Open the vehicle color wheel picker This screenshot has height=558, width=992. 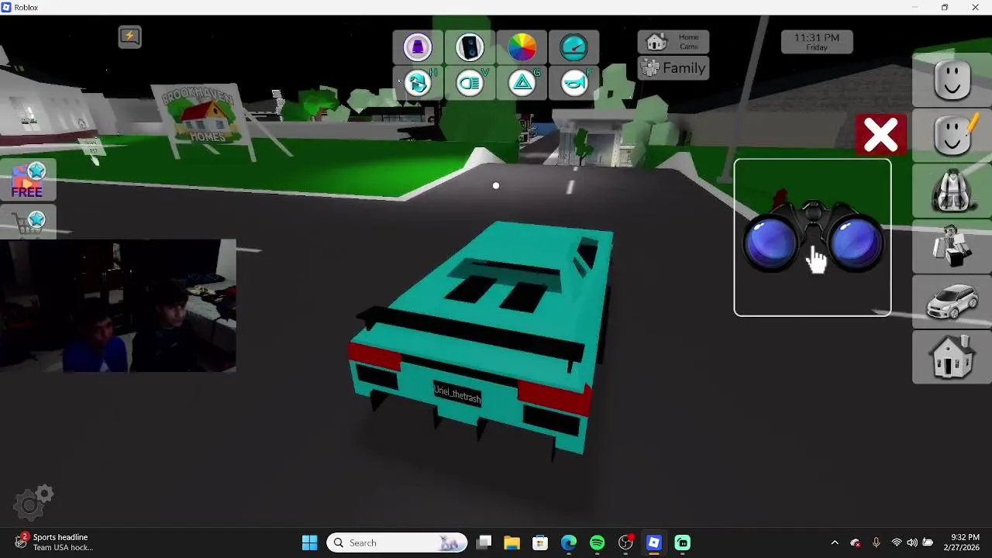(x=522, y=47)
